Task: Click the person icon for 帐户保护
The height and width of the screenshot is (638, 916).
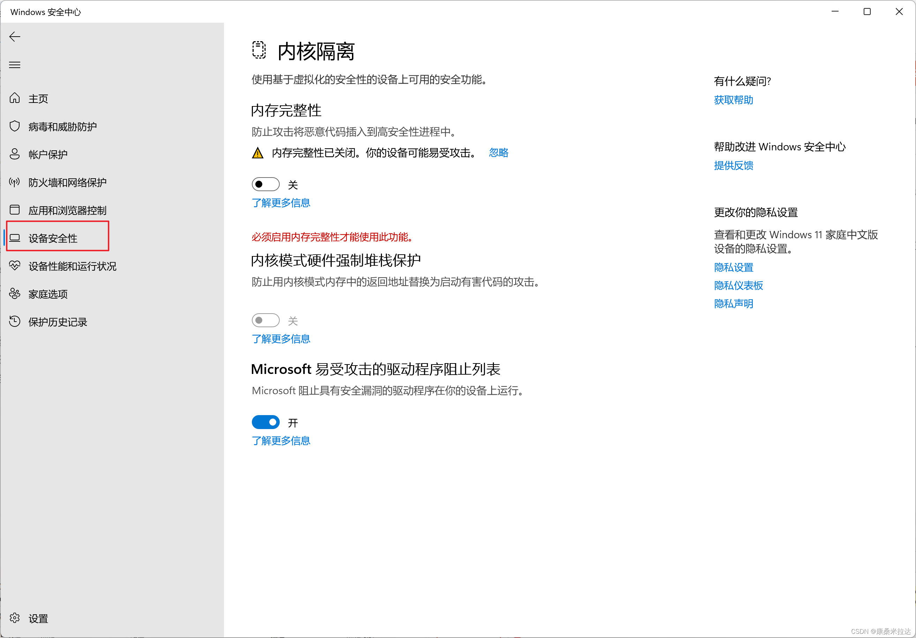Action: point(15,154)
